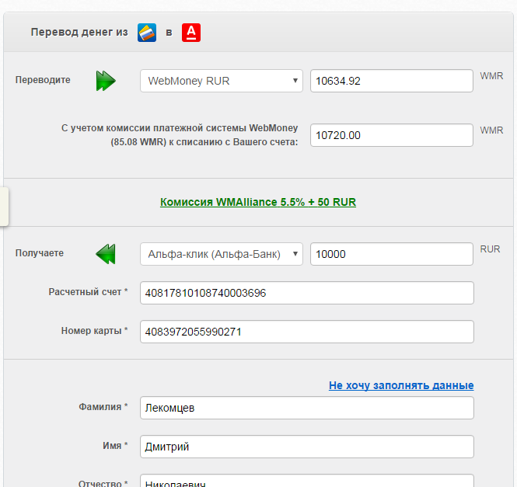Viewport: 517px width, 487px height.
Task: Click the Фамилия label
Action: [103, 407]
